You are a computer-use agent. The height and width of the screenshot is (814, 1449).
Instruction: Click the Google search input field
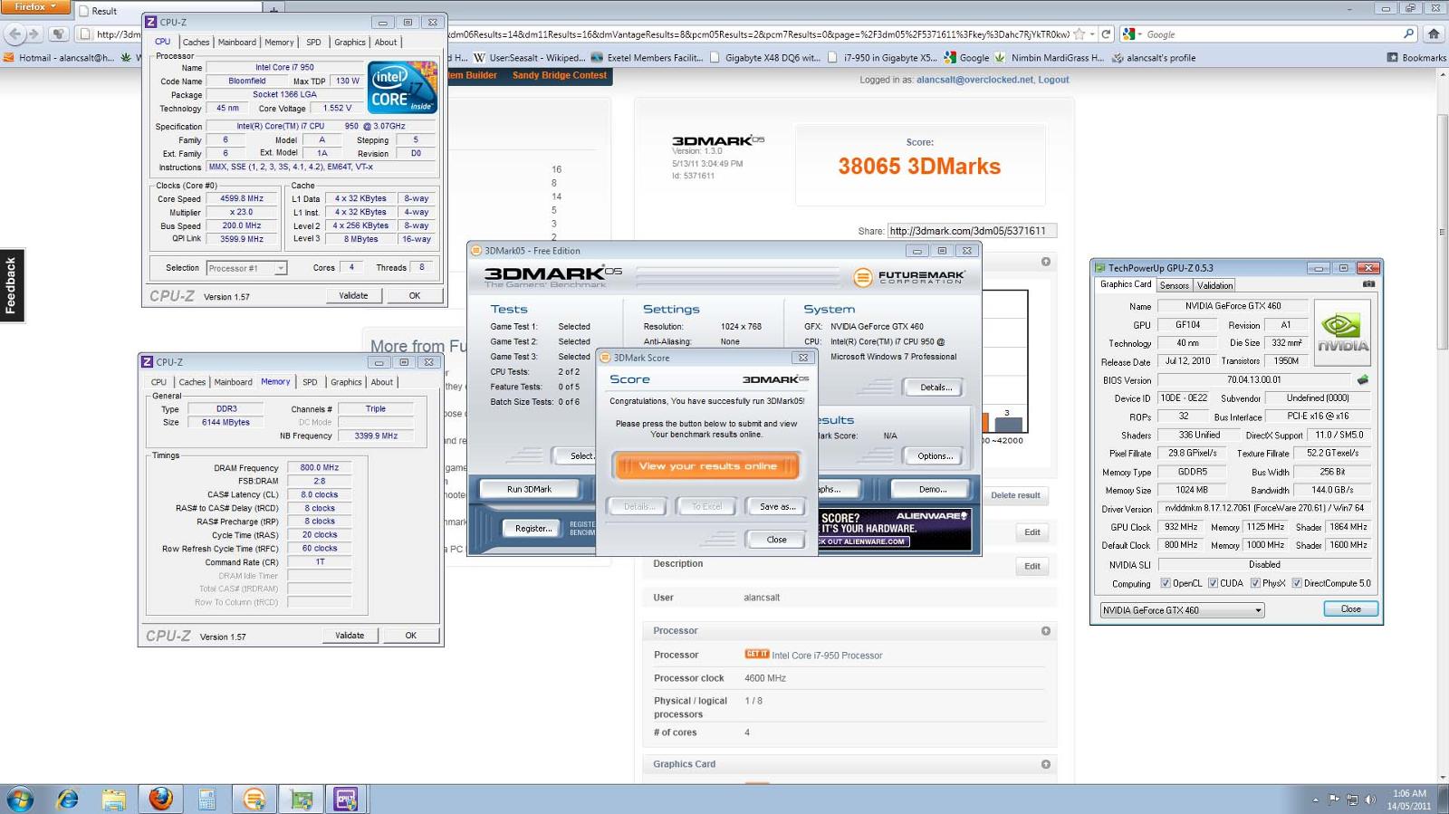(1271, 34)
